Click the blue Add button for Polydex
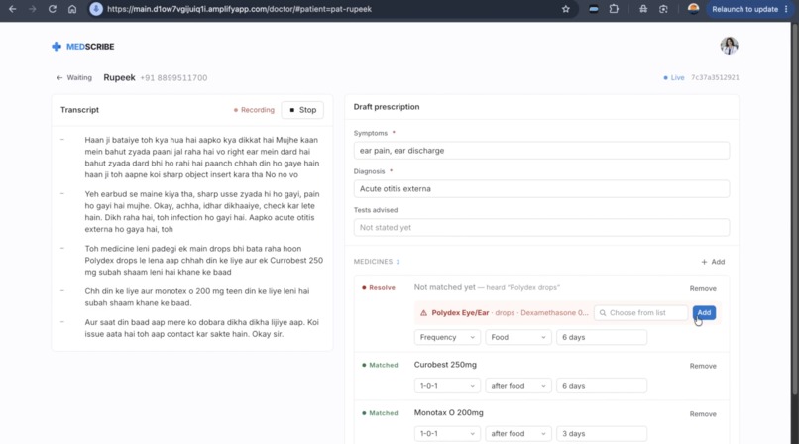 point(704,312)
